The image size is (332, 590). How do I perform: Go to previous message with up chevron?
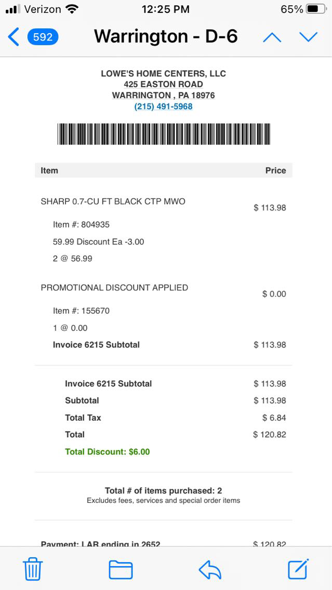click(272, 37)
